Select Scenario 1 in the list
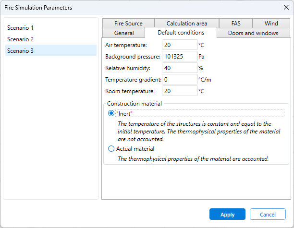This screenshot has height=228, width=294. (x=51, y=28)
